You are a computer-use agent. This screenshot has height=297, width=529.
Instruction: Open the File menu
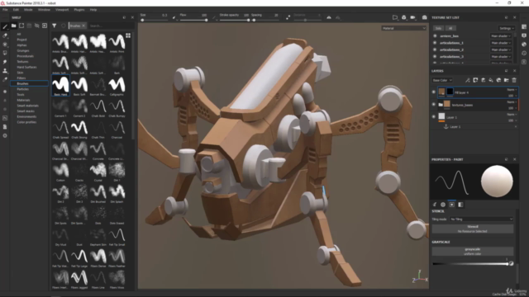tap(5, 10)
